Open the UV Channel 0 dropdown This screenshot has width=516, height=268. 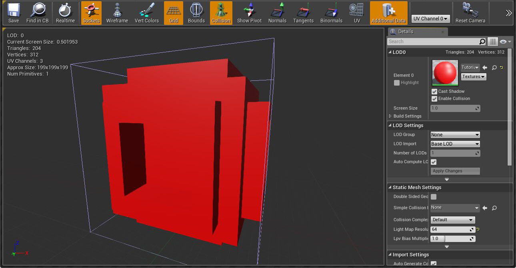tap(430, 19)
